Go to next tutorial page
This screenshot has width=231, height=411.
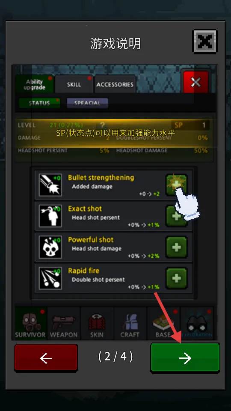185,358
